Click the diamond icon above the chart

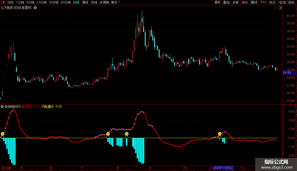pyautogui.click(x=275, y=8)
